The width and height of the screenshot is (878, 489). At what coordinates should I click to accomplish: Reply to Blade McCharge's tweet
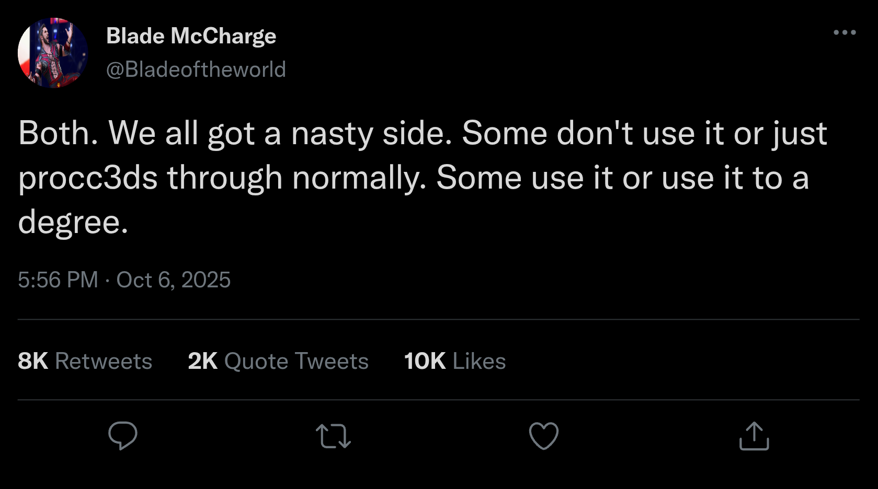point(123,436)
